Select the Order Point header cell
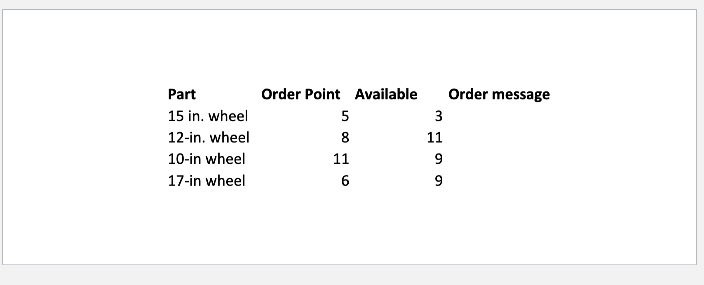The height and width of the screenshot is (285, 704). click(301, 95)
